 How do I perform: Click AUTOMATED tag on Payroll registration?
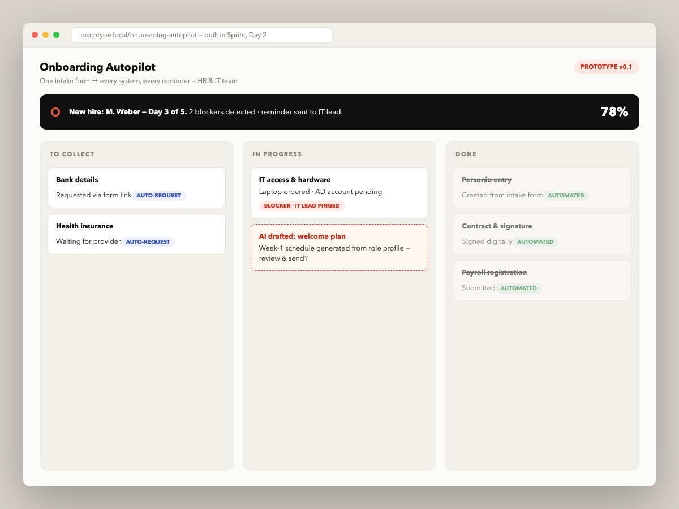click(519, 288)
